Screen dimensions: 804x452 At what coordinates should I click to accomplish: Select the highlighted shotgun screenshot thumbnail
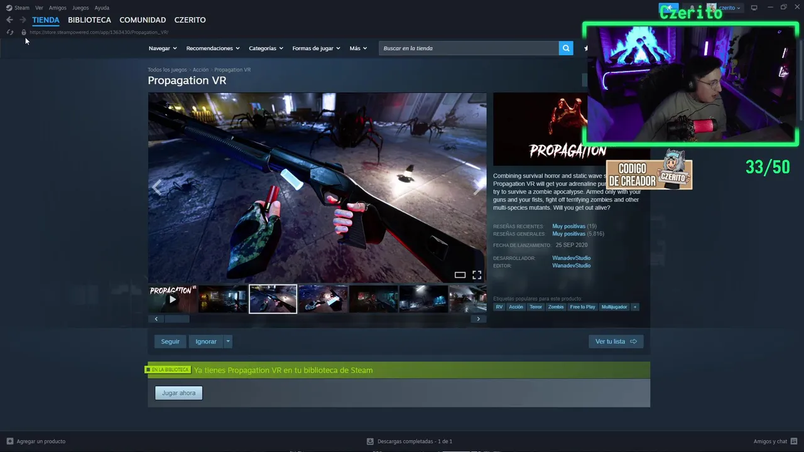(273, 299)
